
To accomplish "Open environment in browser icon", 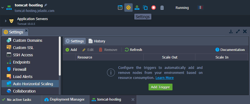I will point(120,8).
